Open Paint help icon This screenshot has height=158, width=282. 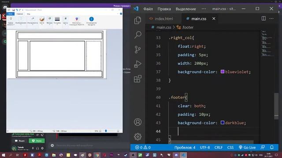click(x=121, y=14)
